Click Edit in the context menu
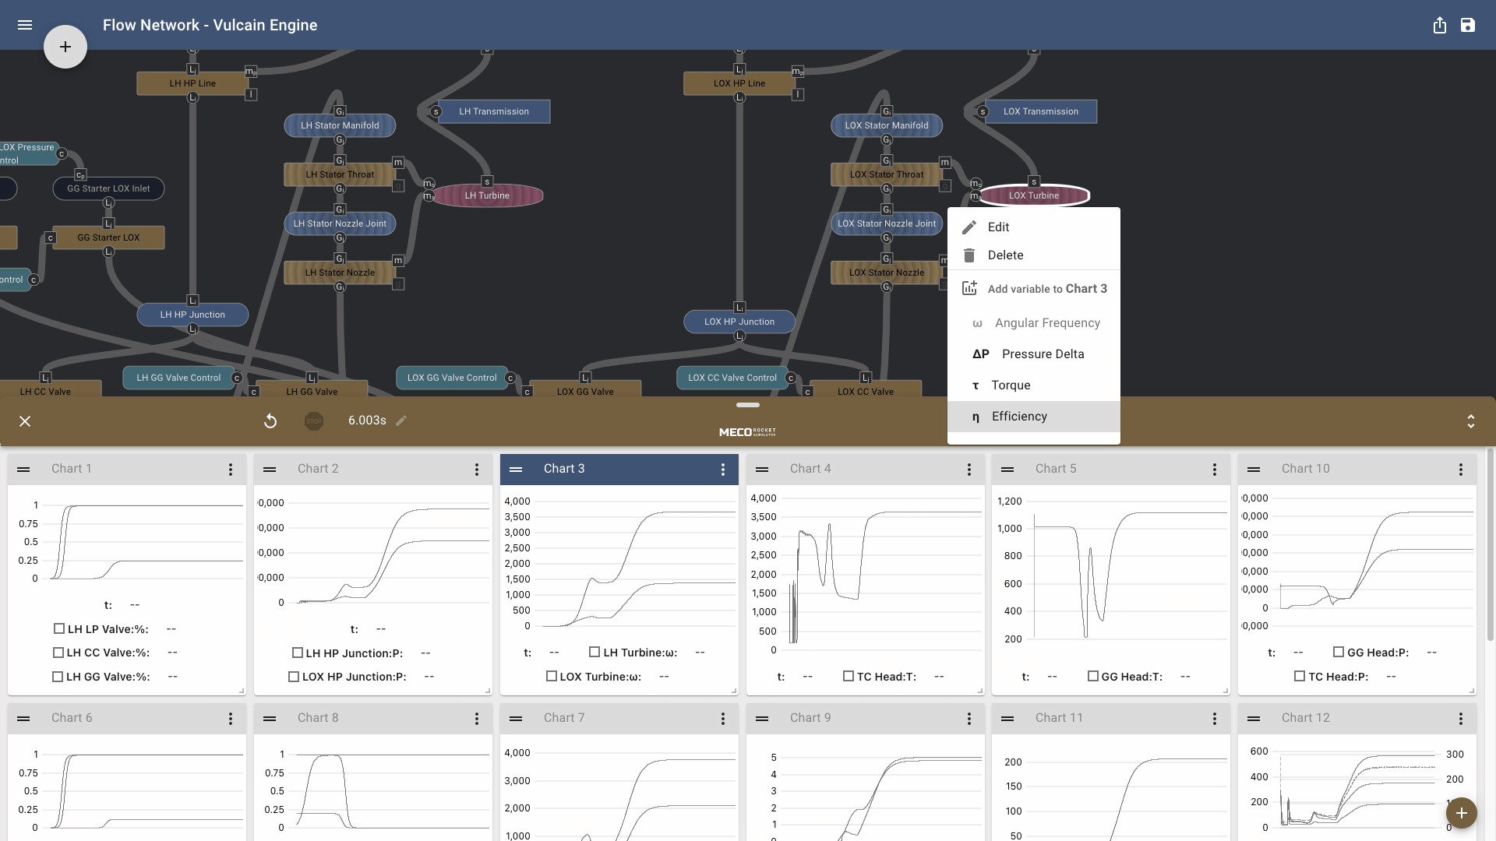 tap(998, 227)
